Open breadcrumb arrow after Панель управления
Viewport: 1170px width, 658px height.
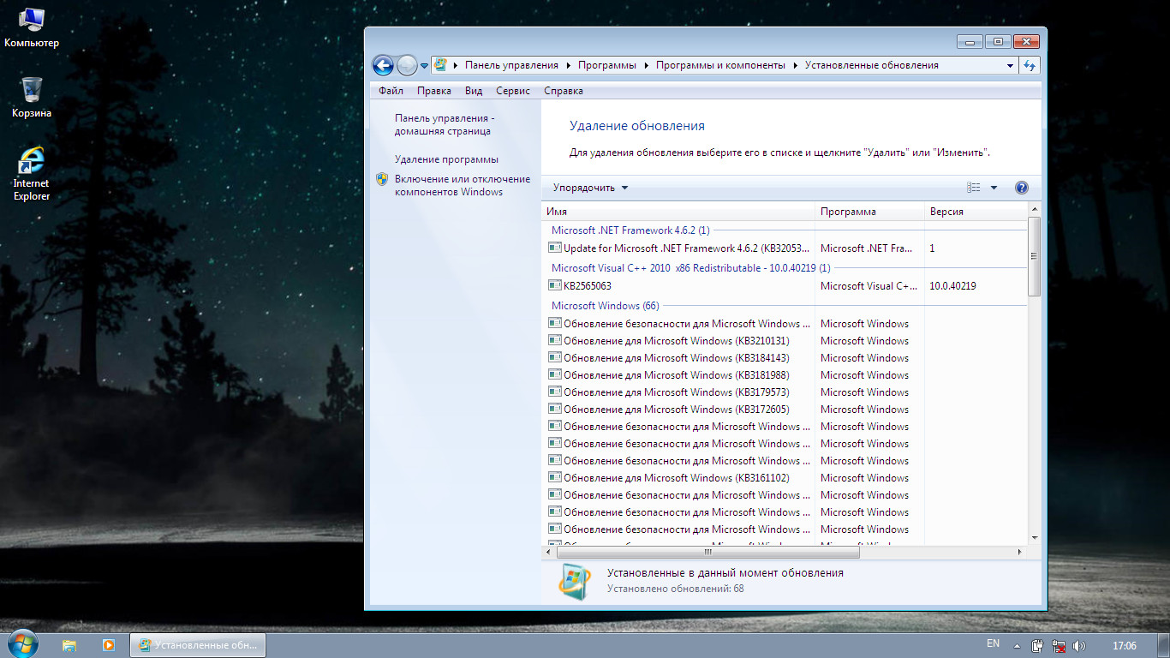click(568, 65)
